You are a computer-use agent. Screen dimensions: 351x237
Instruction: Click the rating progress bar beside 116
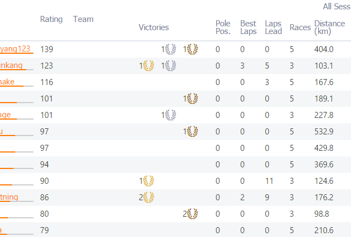[x=16, y=86]
